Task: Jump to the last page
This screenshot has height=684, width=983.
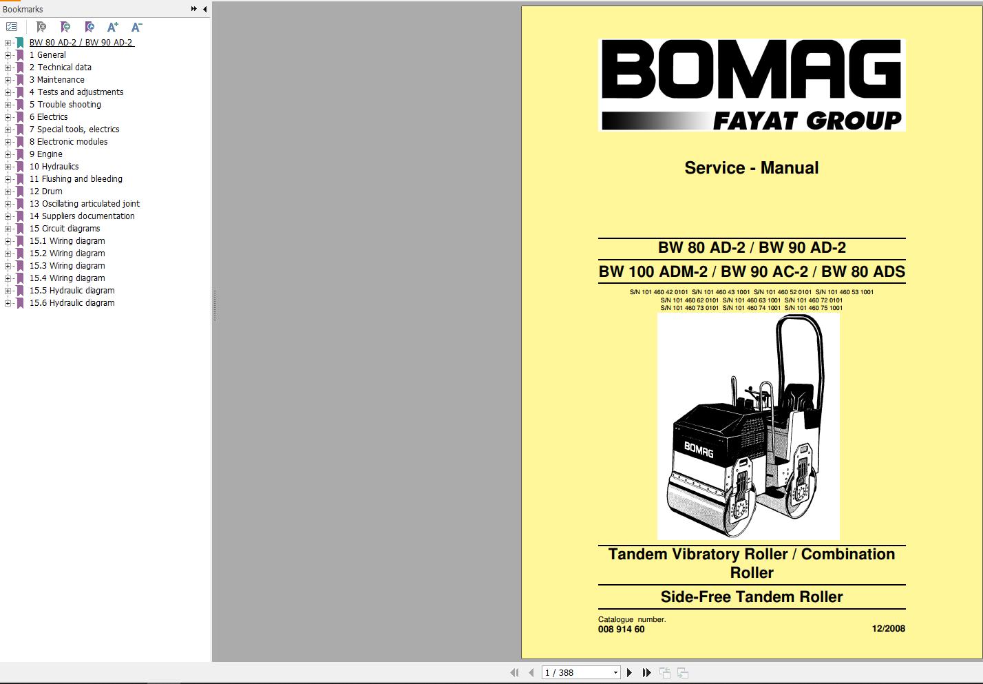Action: (x=646, y=672)
